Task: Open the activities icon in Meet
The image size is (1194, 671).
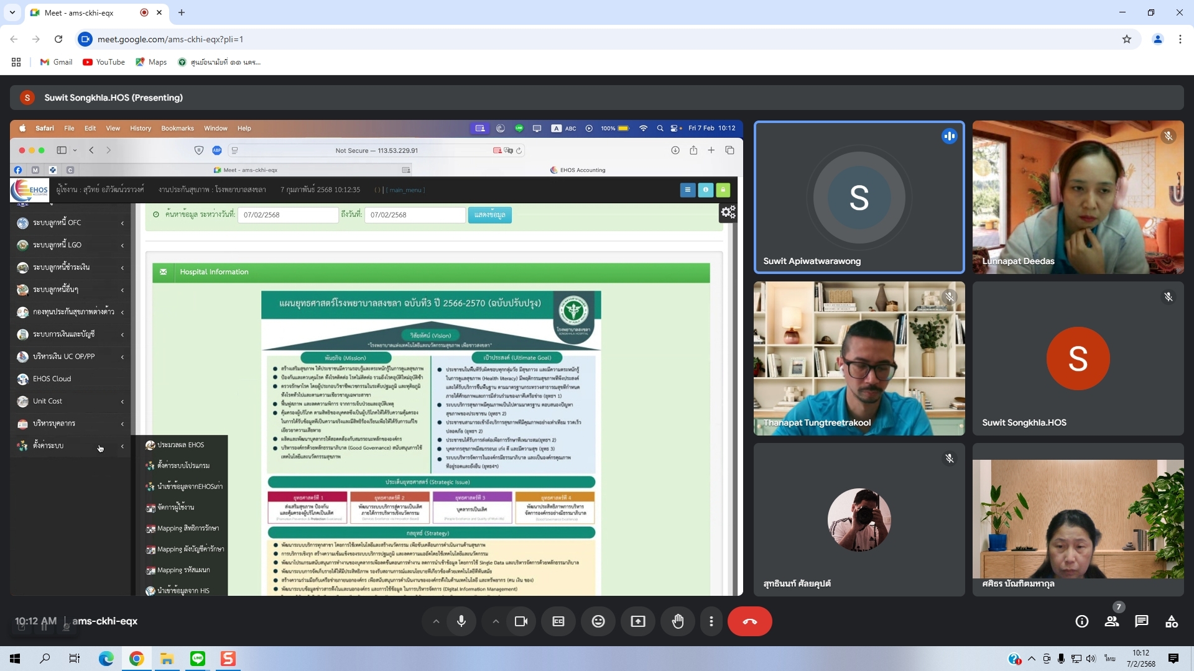Action: click(1172, 621)
